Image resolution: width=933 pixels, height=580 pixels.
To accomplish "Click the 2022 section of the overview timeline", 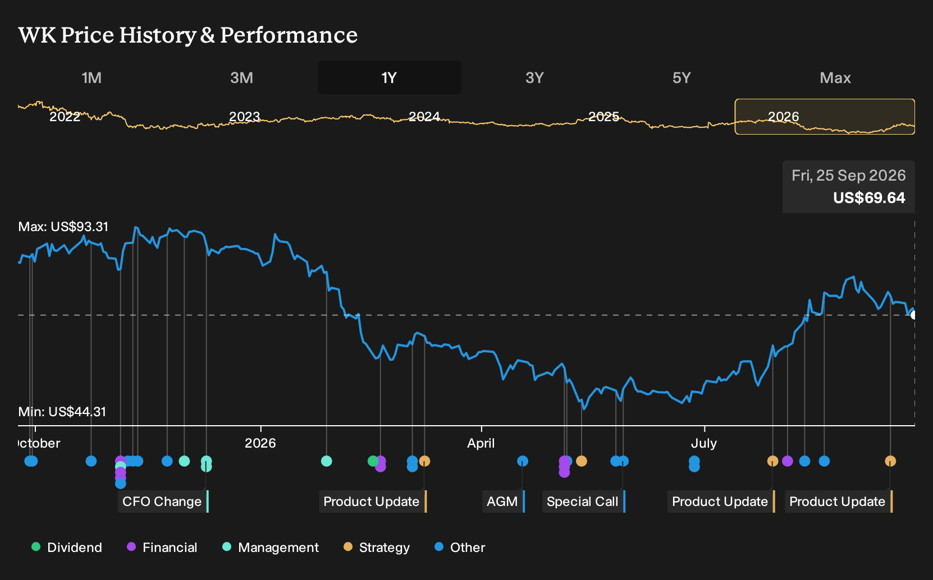I will pos(65,117).
